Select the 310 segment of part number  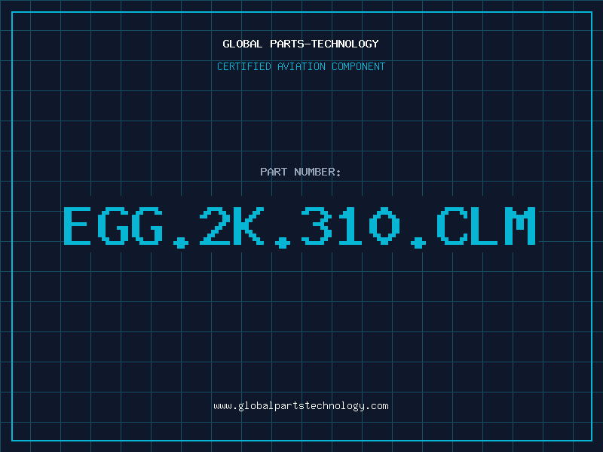[x=350, y=225]
